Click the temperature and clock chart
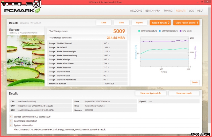The image size is (212, 137). coord(165,52)
